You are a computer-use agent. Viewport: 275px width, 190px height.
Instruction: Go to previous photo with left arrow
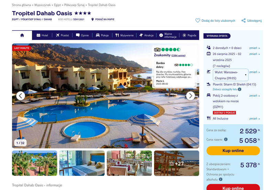(x=21, y=96)
